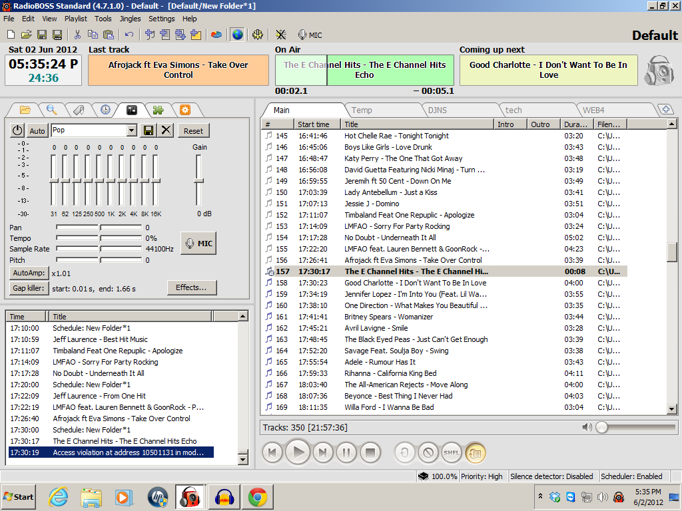Switch to the file browser folder tab
The height and width of the screenshot is (511, 682).
coord(25,110)
